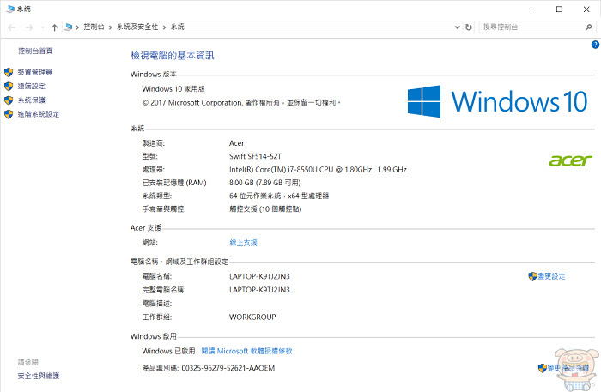Image resolution: width=601 pixels, height=392 pixels.
Task: Expand the chevron after the computer icon
Action: (x=77, y=27)
